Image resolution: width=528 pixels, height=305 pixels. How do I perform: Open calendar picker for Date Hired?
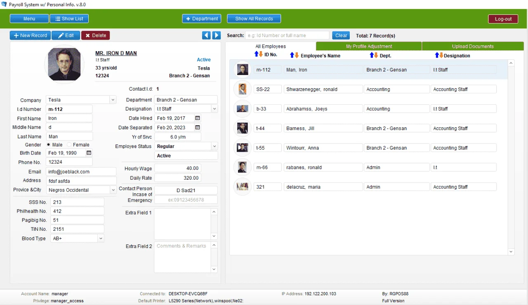click(198, 118)
